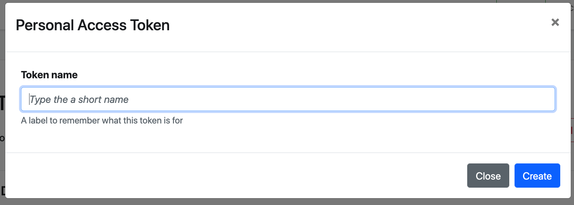Create the personal access token
The image size is (574, 205).
tap(537, 176)
